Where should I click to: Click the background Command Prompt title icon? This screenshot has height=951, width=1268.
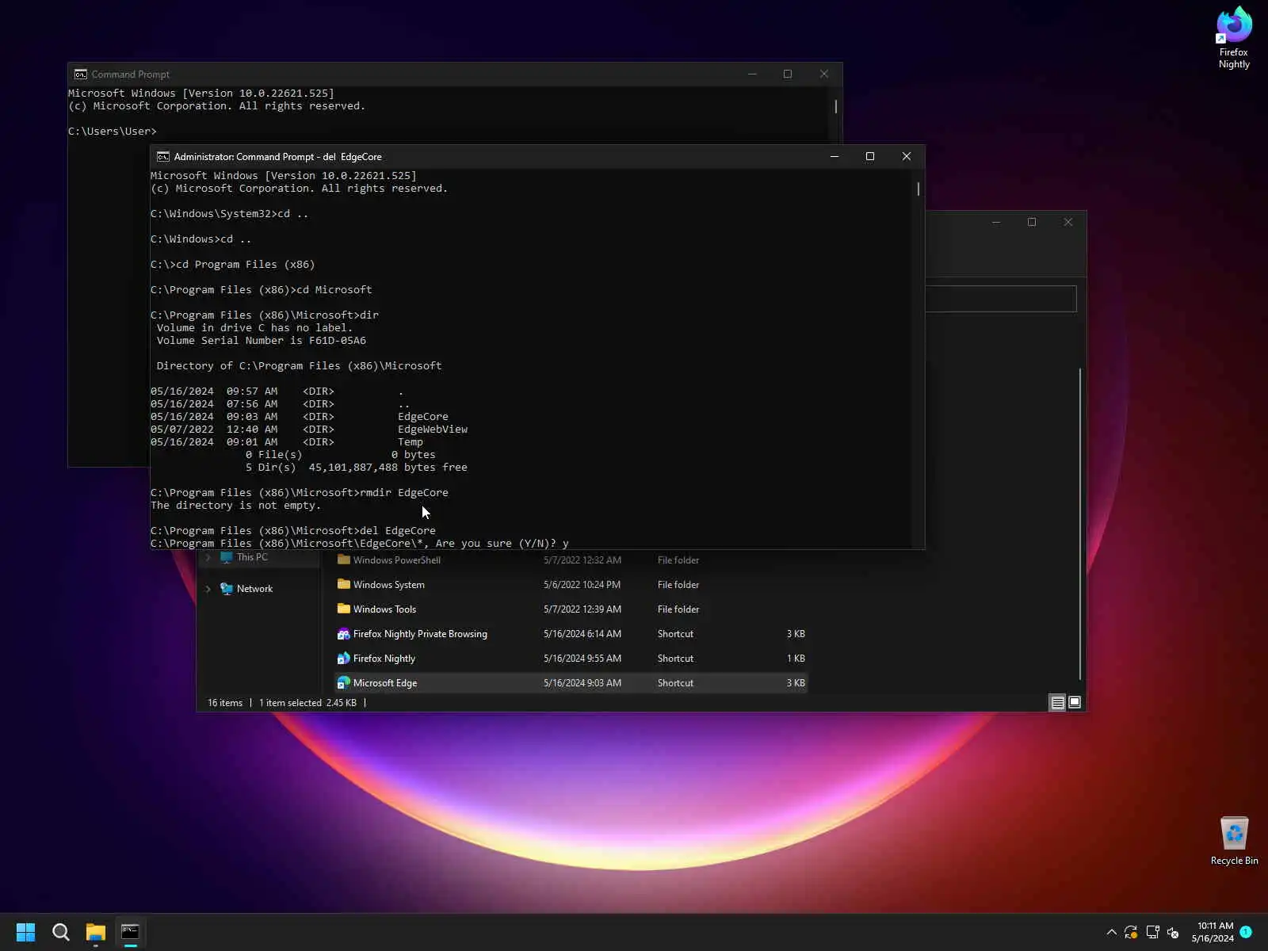pyautogui.click(x=81, y=74)
